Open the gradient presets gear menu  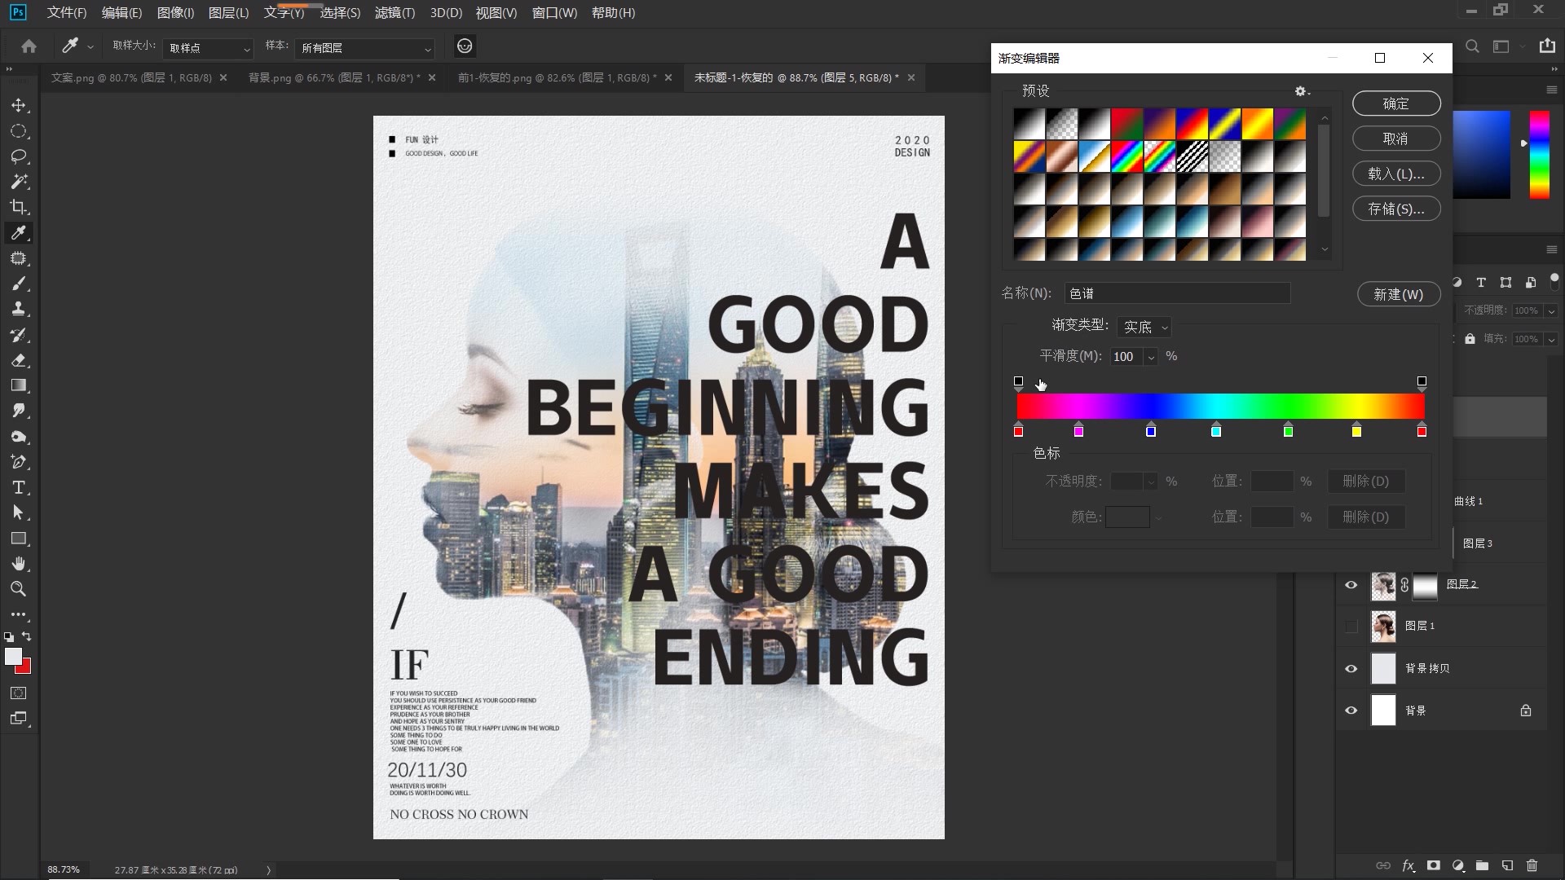tap(1301, 91)
